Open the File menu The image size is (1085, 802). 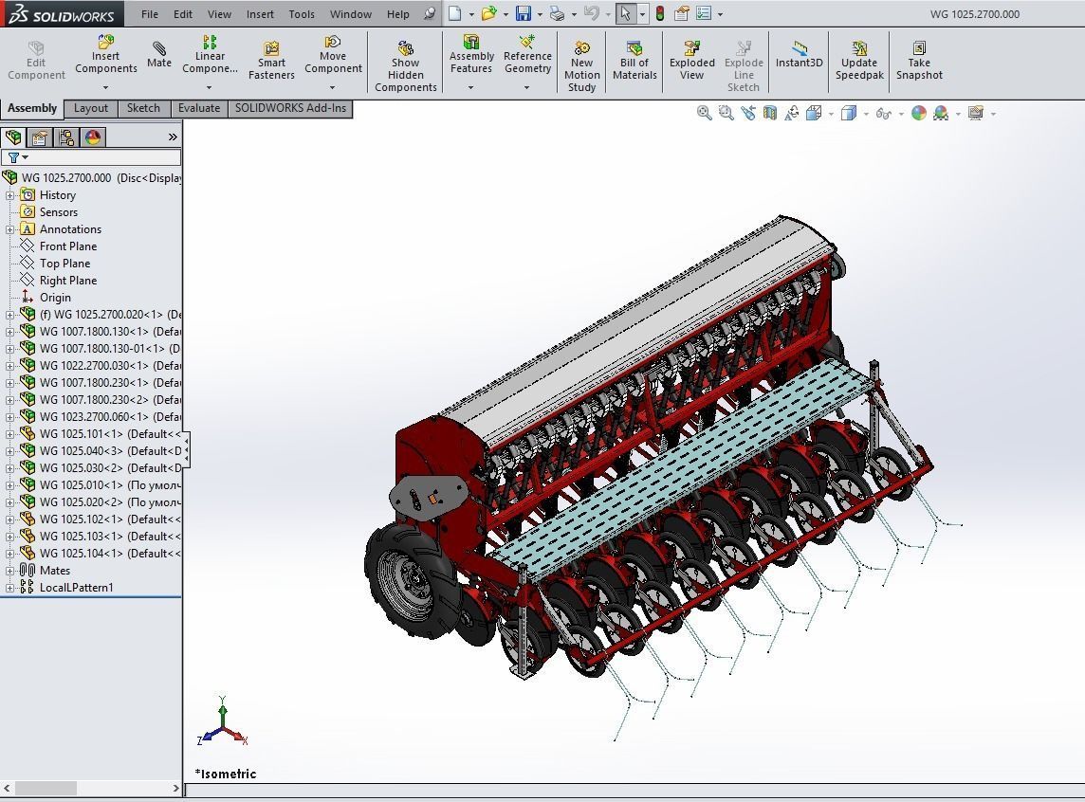click(x=150, y=14)
